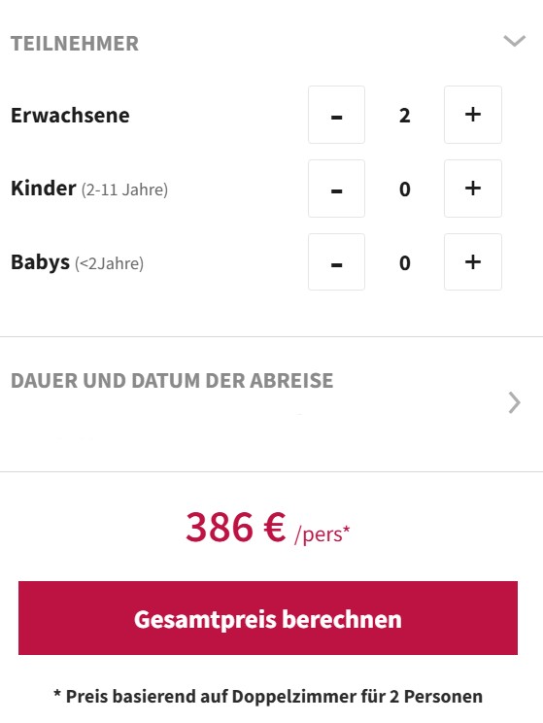The image size is (543, 723).
Task: Click the Doppelzimmer price footnote text
Action: (268, 696)
